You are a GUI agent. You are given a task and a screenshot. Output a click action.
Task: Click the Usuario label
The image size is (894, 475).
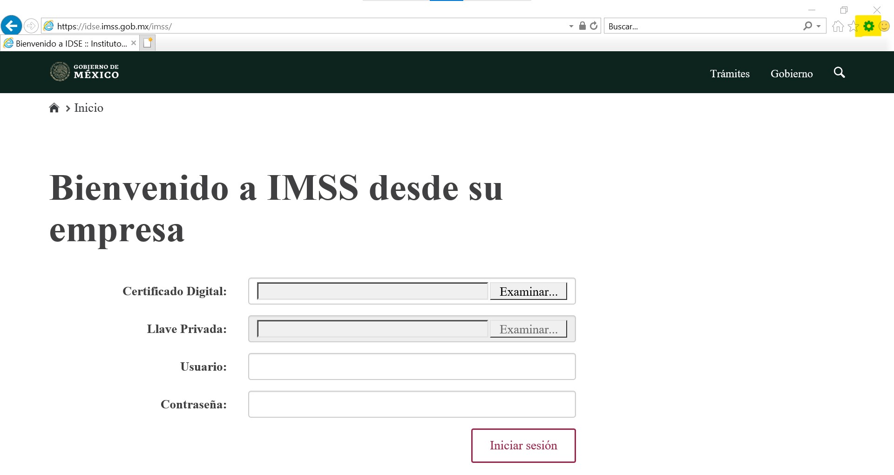(x=203, y=366)
